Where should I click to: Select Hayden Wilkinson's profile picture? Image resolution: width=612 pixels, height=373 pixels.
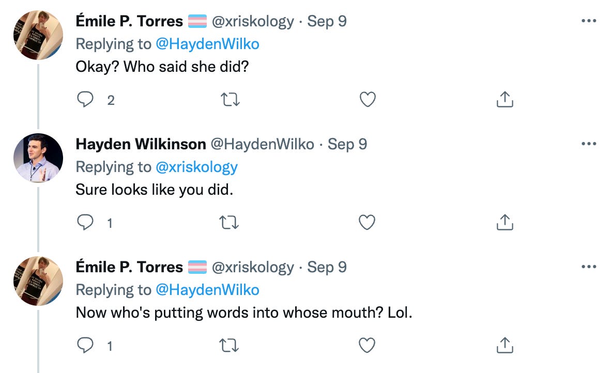38,158
